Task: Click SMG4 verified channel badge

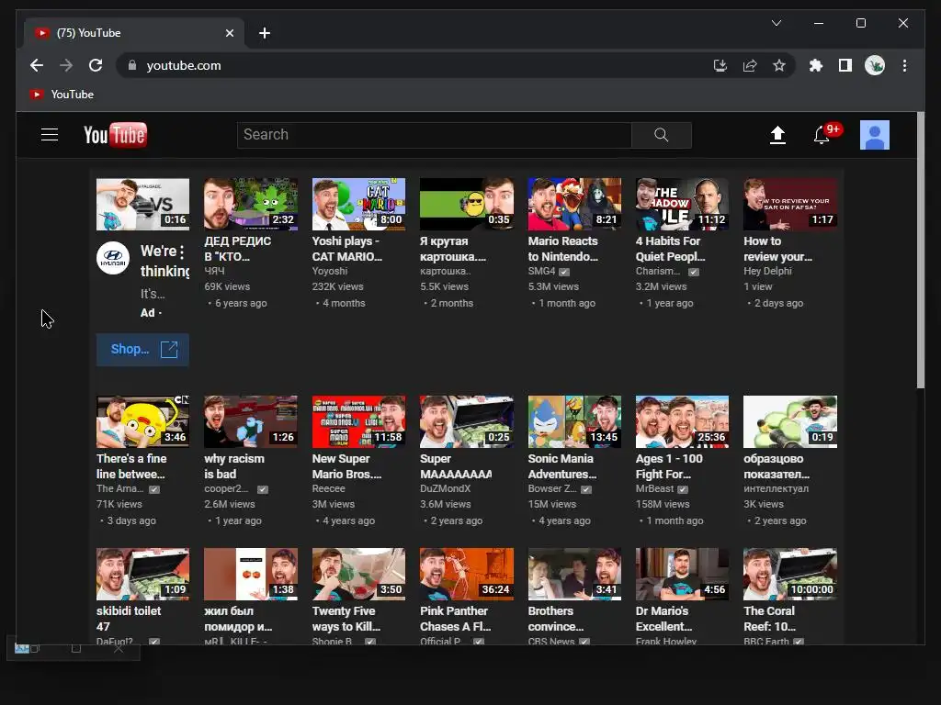Action: tap(564, 272)
